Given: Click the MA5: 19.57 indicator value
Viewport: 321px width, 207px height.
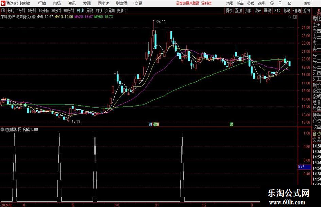Looking at the screenshot, I should [44, 17].
